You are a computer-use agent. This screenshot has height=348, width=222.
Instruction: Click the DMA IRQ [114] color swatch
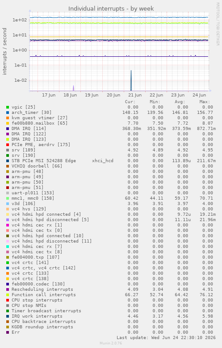click(8, 129)
